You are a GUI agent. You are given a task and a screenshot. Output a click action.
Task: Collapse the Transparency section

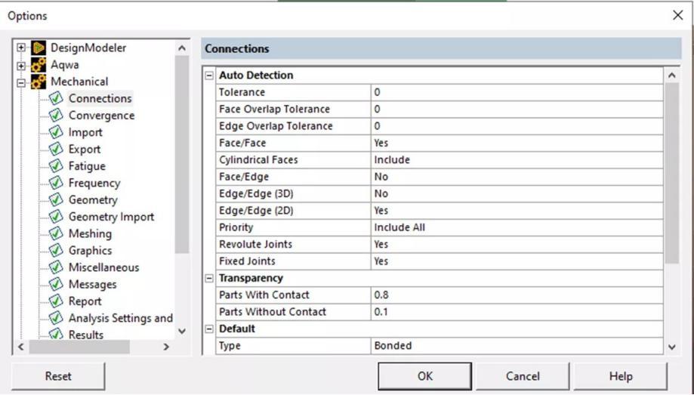(209, 279)
